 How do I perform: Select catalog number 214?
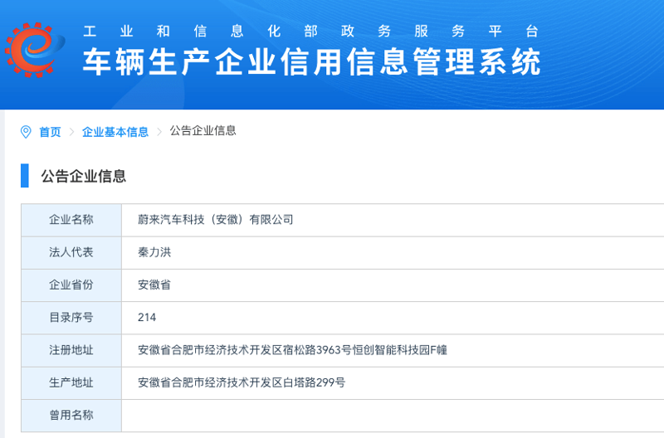coord(147,318)
